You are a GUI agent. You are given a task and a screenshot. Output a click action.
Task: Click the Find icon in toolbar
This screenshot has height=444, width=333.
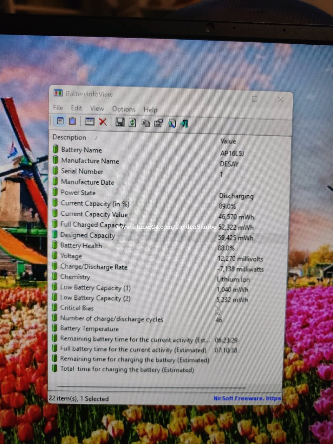(172, 124)
